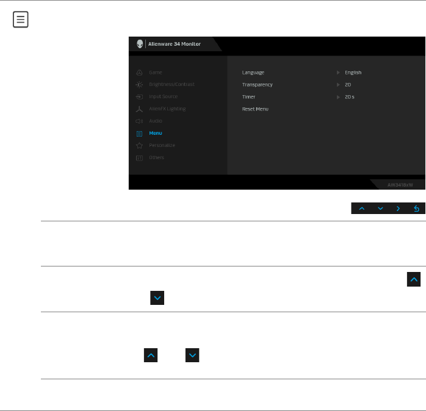Select the AlienFX Lighting icon
The image size is (426, 411).
pos(139,109)
